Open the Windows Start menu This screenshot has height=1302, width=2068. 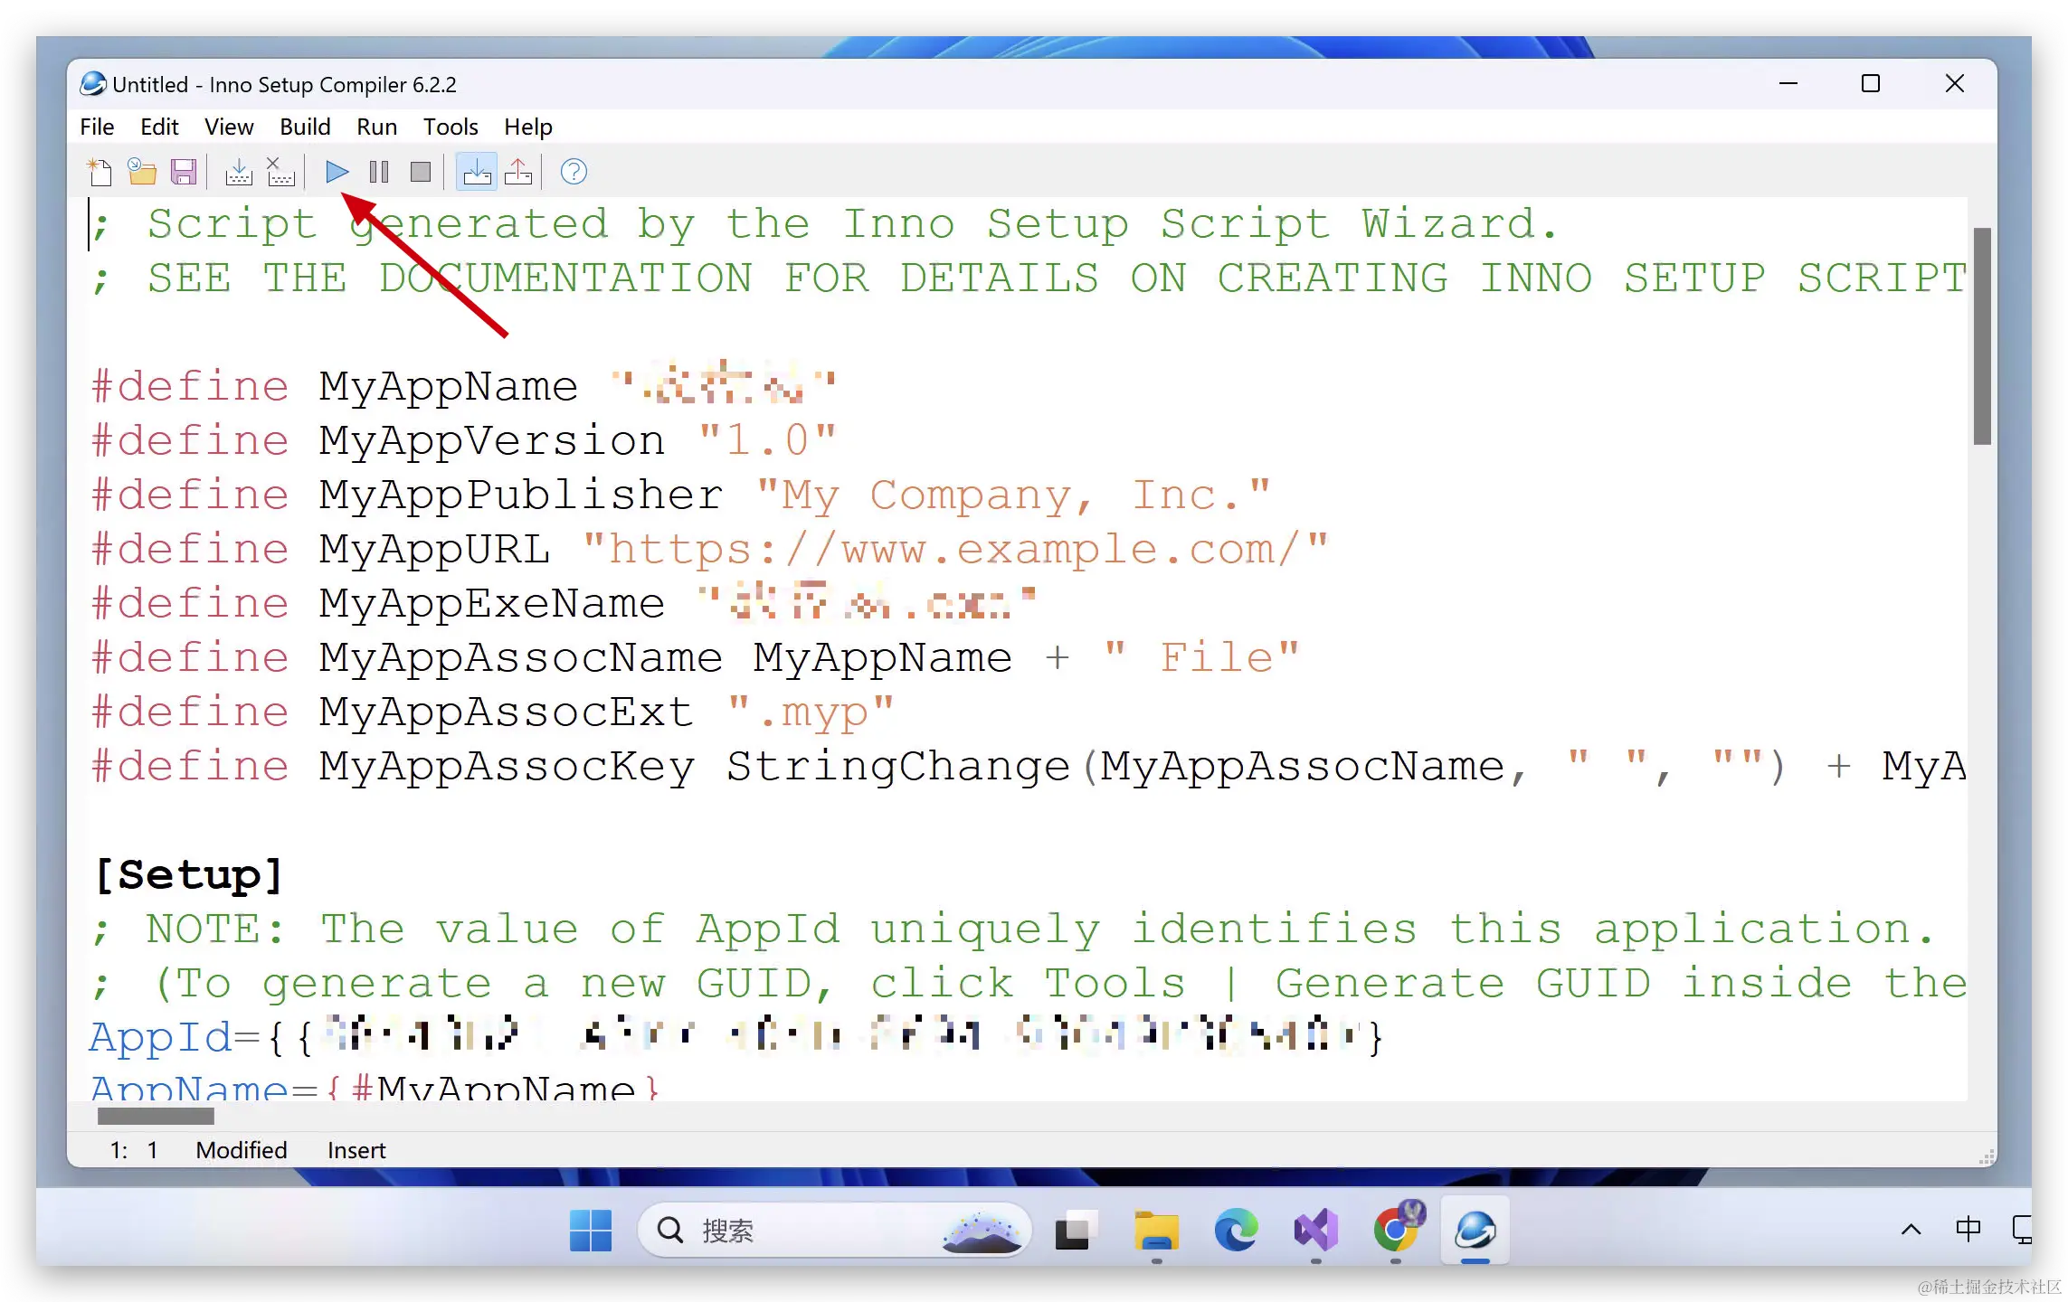[591, 1230]
